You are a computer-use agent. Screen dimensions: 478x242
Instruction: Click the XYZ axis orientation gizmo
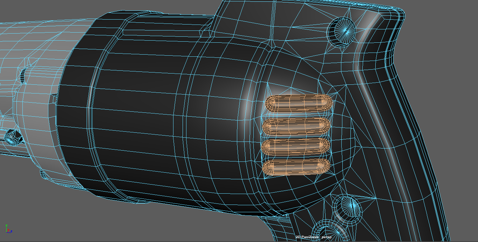click(x=8, y=229)
